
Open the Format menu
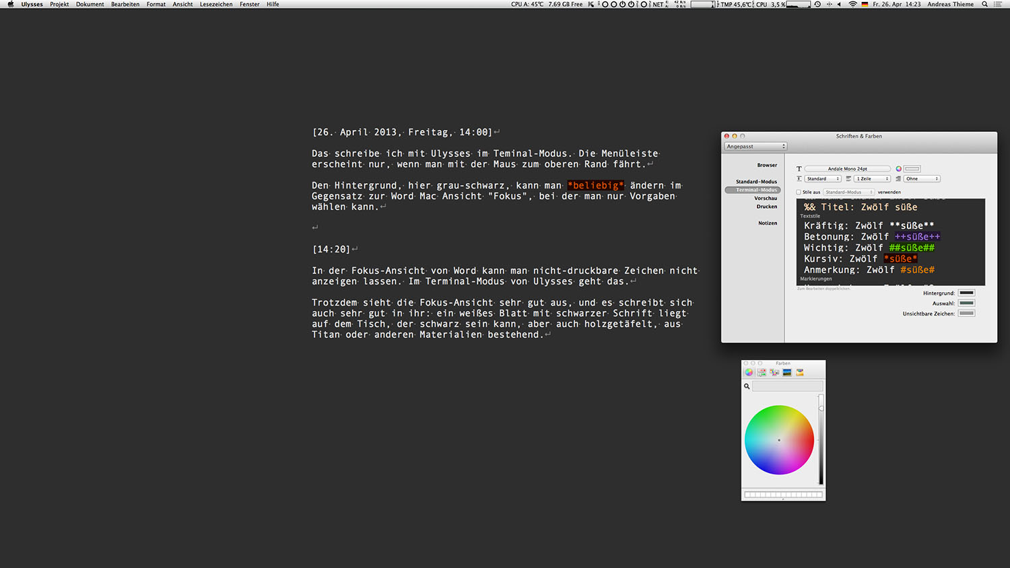click(x=156, y=4)
